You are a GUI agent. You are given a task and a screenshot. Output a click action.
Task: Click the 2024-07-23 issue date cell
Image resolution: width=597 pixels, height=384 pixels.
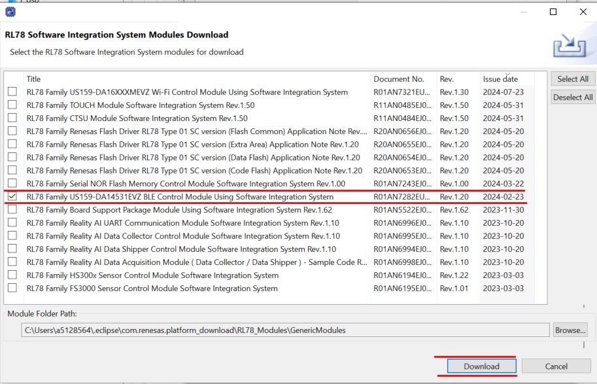tap(503, 92)
